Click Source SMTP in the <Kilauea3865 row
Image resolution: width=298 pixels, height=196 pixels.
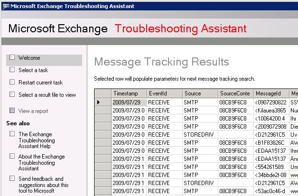(200, 111)
